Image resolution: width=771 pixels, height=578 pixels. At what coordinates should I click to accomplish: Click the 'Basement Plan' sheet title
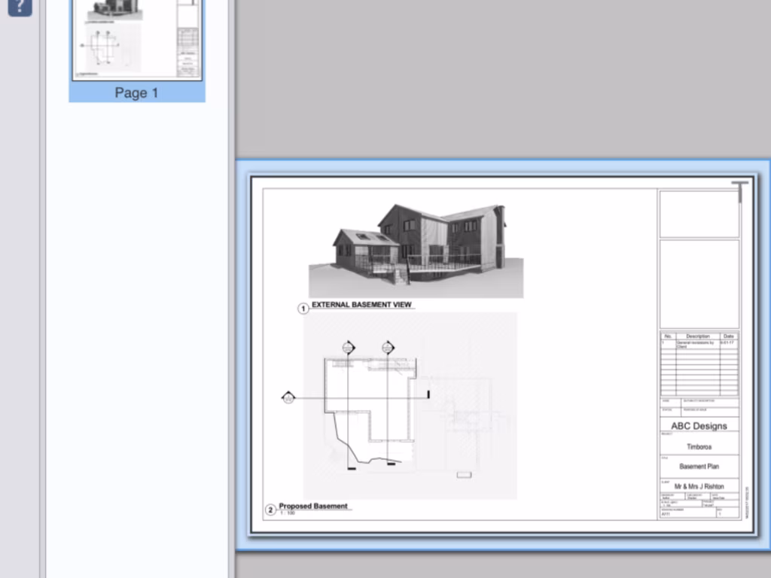click(x=699, y=467)
